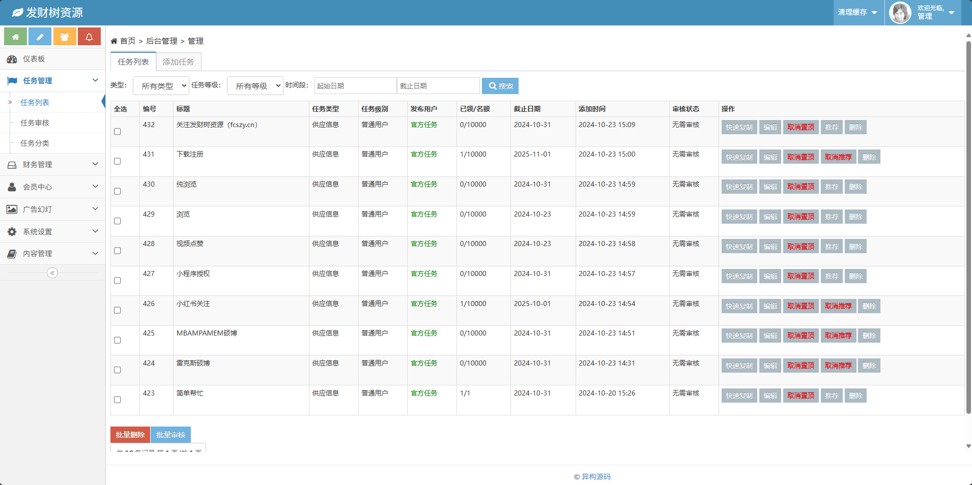Click the user avatar picture
The height and width of the screenshot is (485, 972).
[900, 13]
